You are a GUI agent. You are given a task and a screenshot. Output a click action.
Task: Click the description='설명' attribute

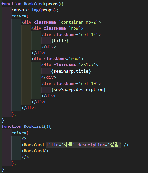point(99,145)
